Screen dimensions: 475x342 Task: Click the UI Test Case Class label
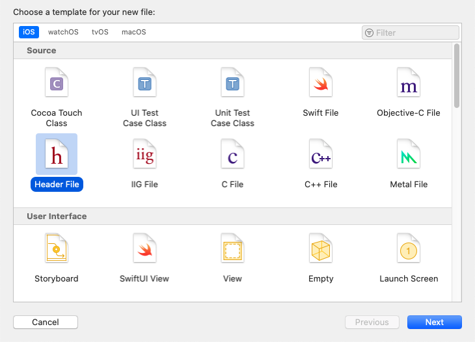coord(144,118)
